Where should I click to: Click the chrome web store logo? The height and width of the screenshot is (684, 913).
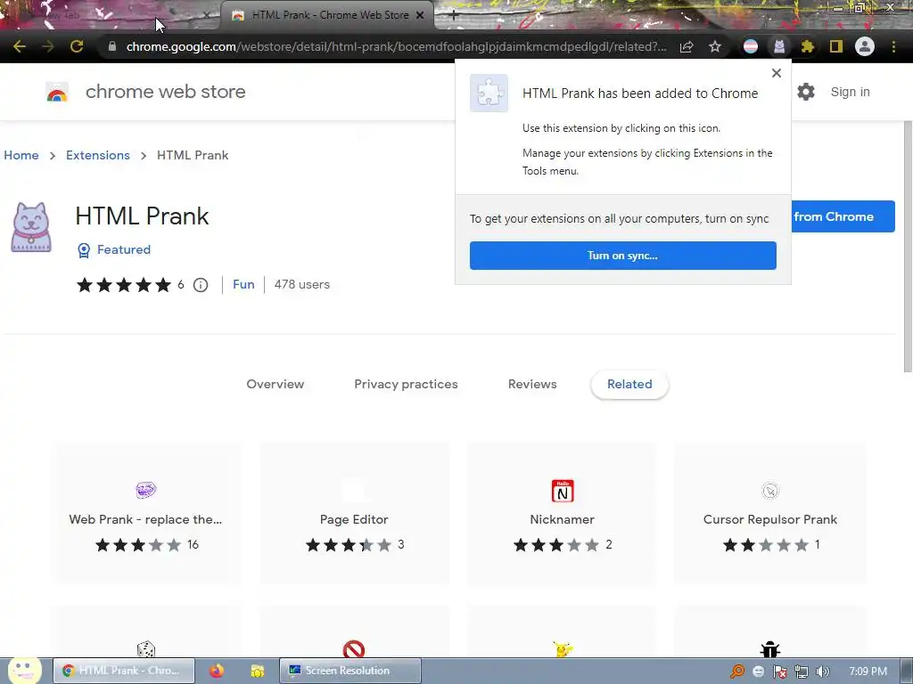(57, 92)
